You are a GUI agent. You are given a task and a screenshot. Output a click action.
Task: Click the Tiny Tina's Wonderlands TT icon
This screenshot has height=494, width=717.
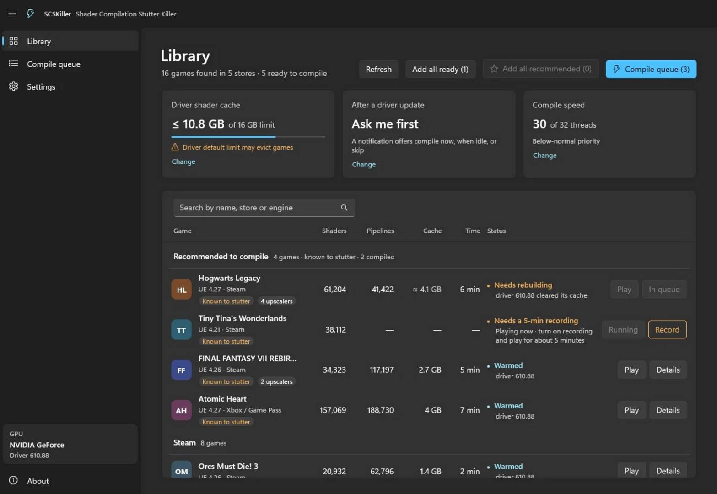pyautogui.click(x=181, y=330)
